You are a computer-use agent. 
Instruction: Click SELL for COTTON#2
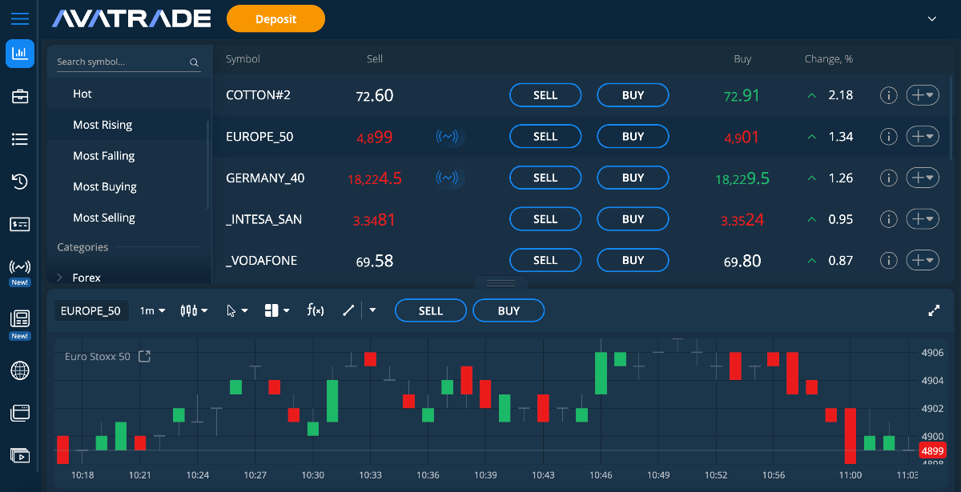click(x=545, y=95)
